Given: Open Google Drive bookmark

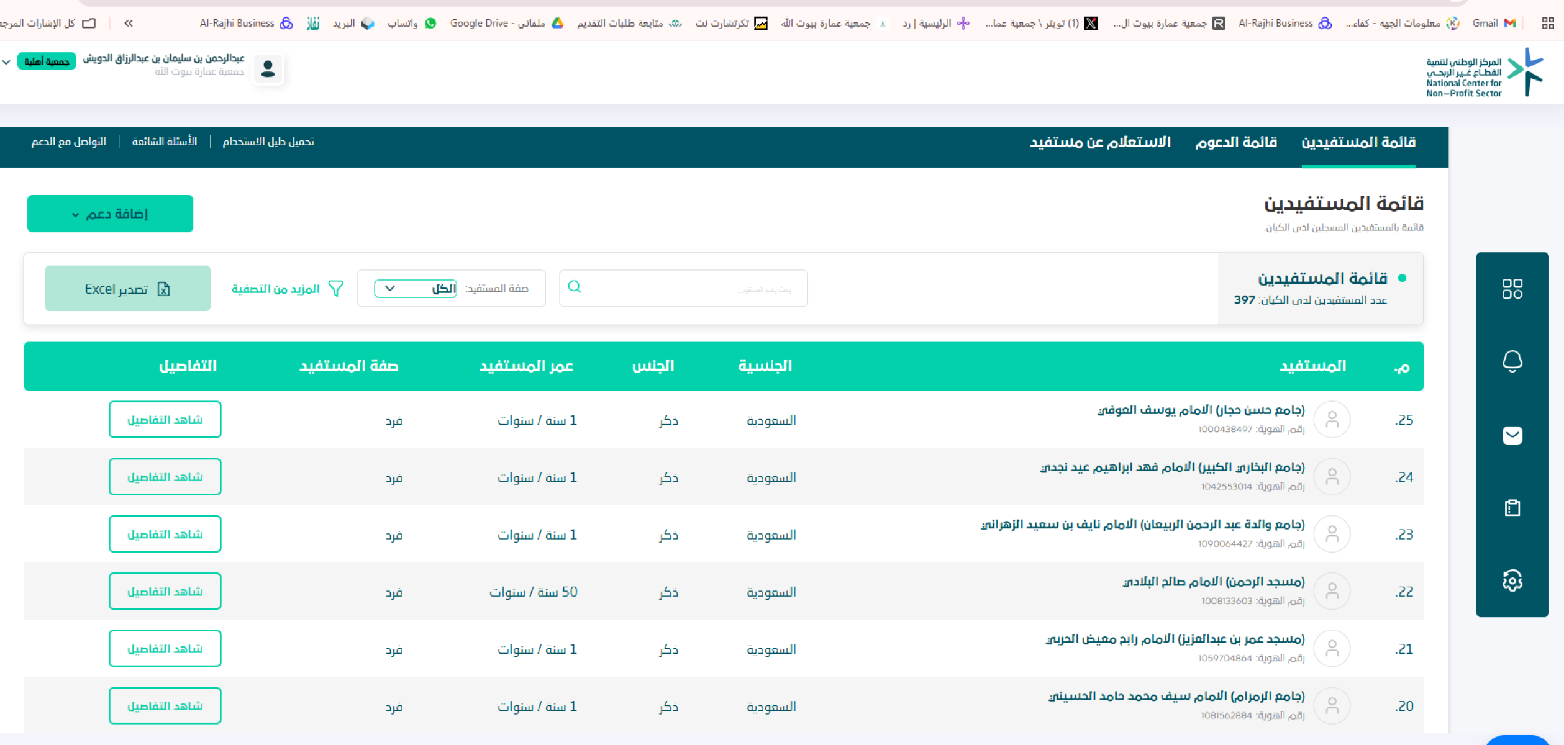Looking at the screenshot, I should click(506, 23).
